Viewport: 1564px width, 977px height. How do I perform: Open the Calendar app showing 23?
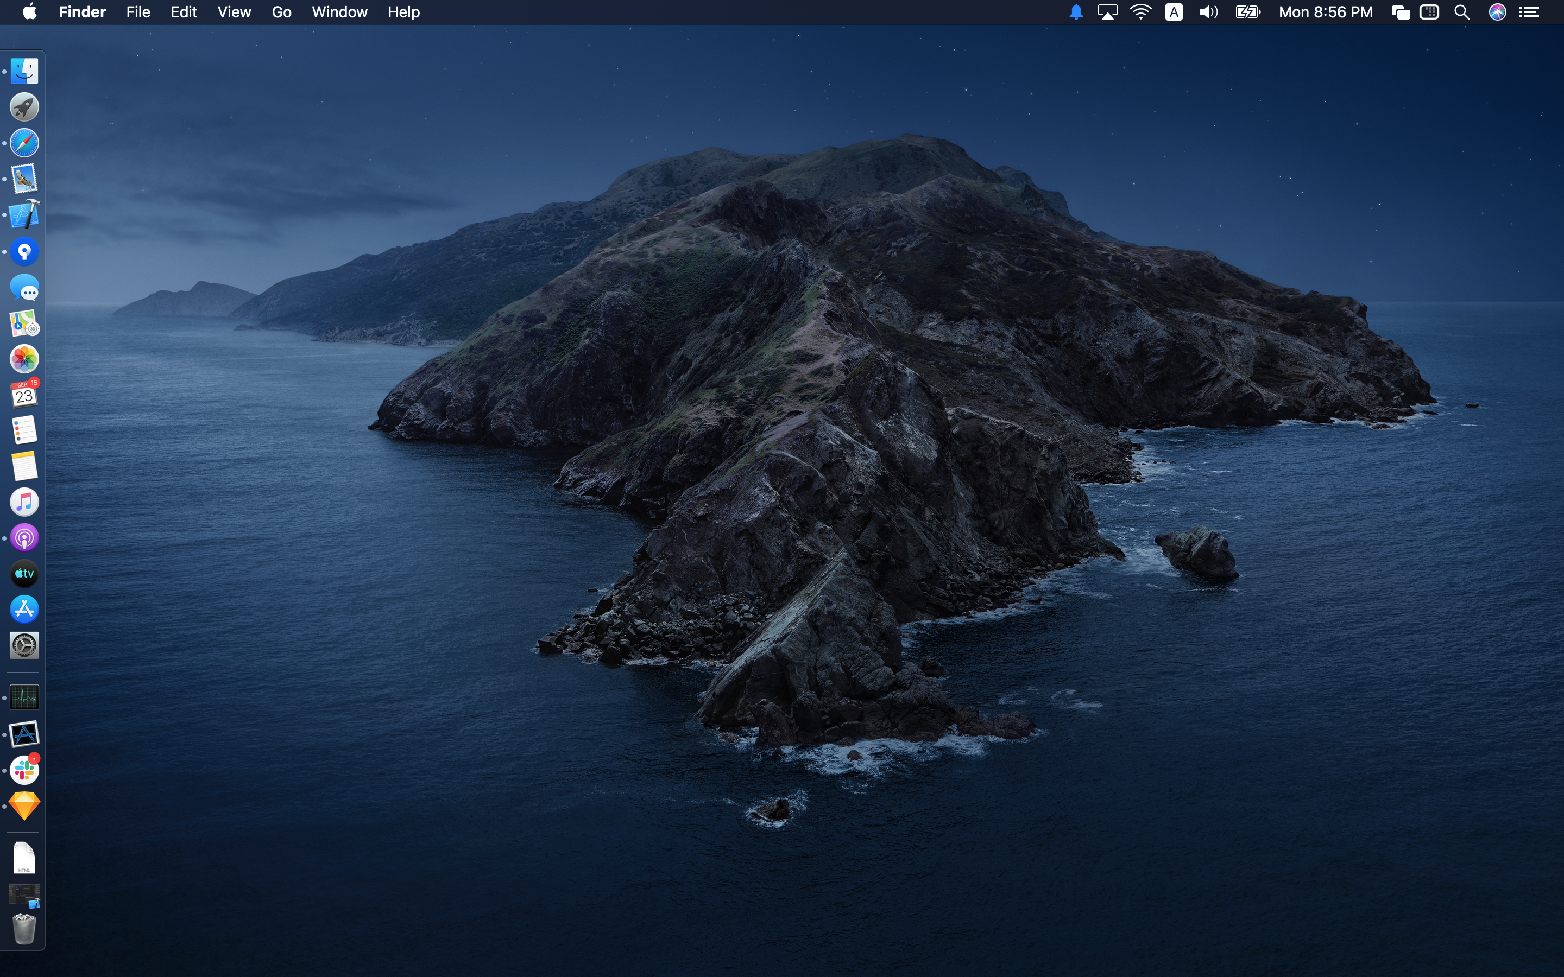(24, 395)
